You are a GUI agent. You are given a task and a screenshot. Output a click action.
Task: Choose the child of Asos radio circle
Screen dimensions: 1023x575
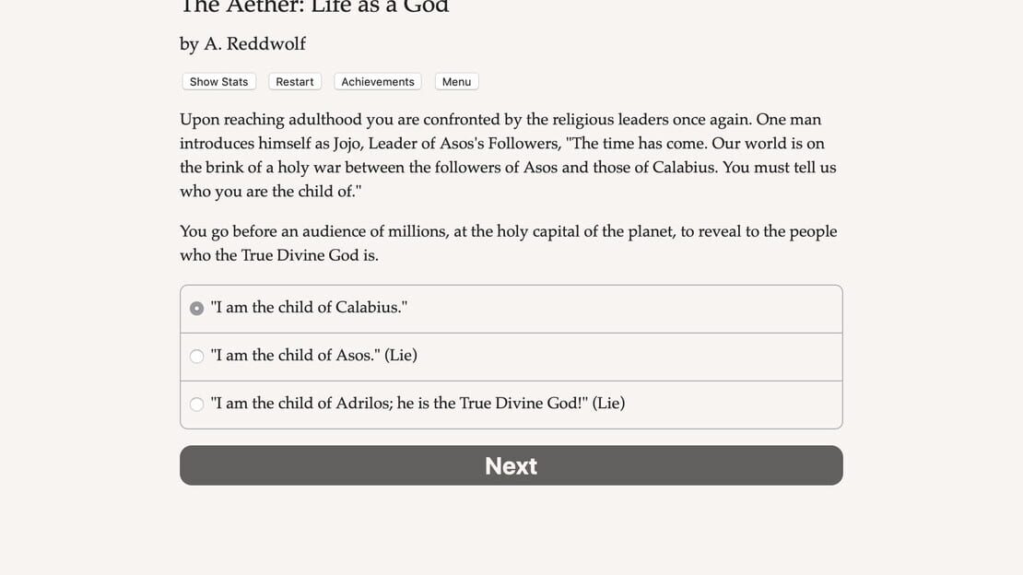point(196,357)
